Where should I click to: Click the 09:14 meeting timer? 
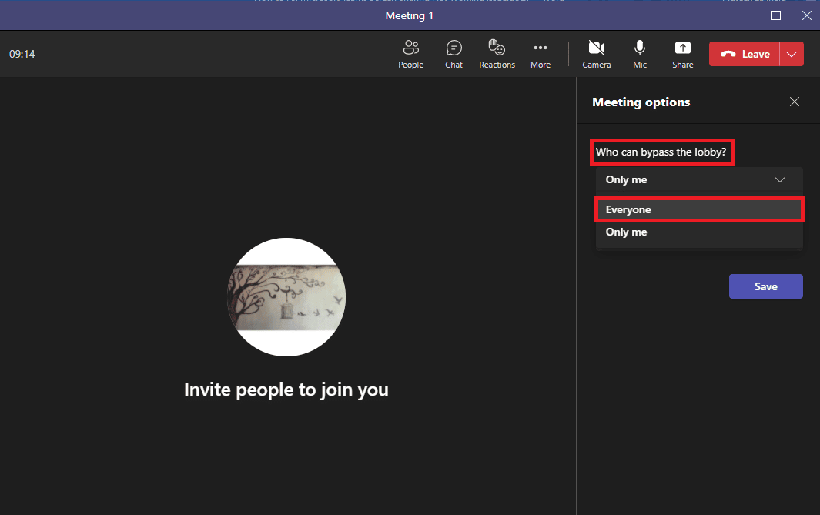point(22,54)
